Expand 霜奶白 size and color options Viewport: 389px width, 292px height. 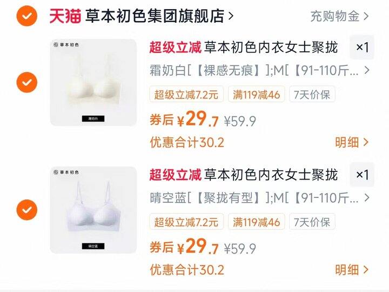(259, 70)
